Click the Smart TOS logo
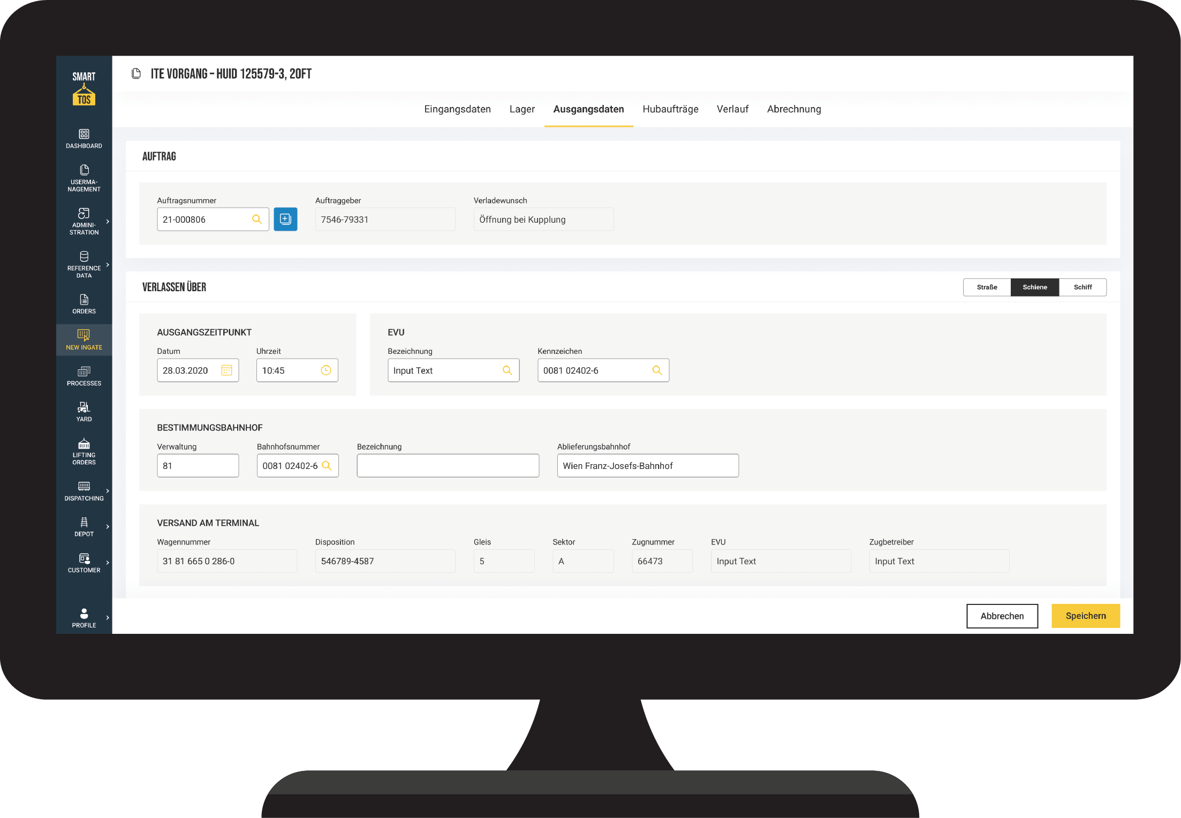This screenshot has height=818, width=1181. coord(84,88)
